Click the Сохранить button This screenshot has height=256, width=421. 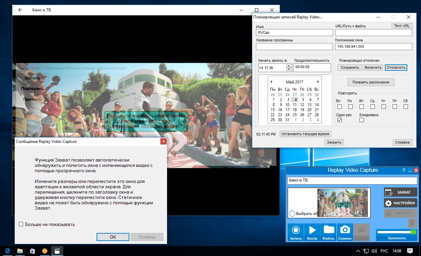350,67
